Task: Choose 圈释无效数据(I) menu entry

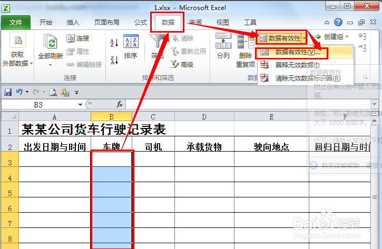Action: pos(306,65)
